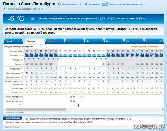
Task: Click the map pin location icon
Action: [86, 4]
